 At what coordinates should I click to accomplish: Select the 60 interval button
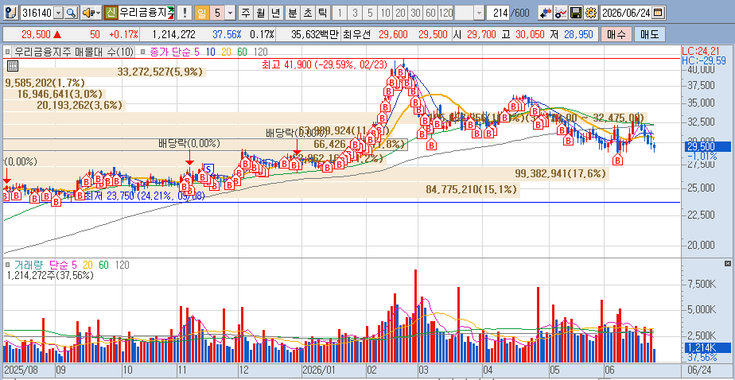430,14
